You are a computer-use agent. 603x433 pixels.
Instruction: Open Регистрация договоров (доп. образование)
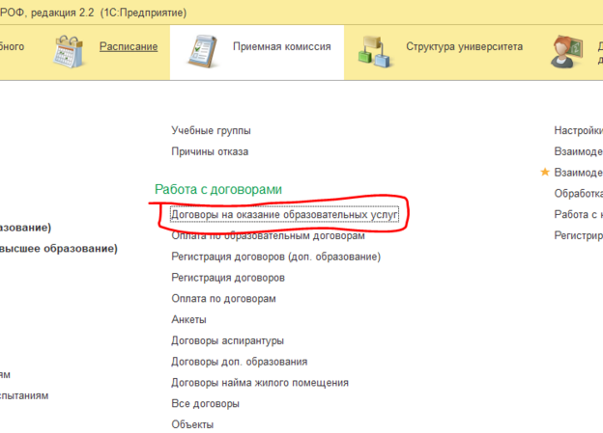coord(275,257)
